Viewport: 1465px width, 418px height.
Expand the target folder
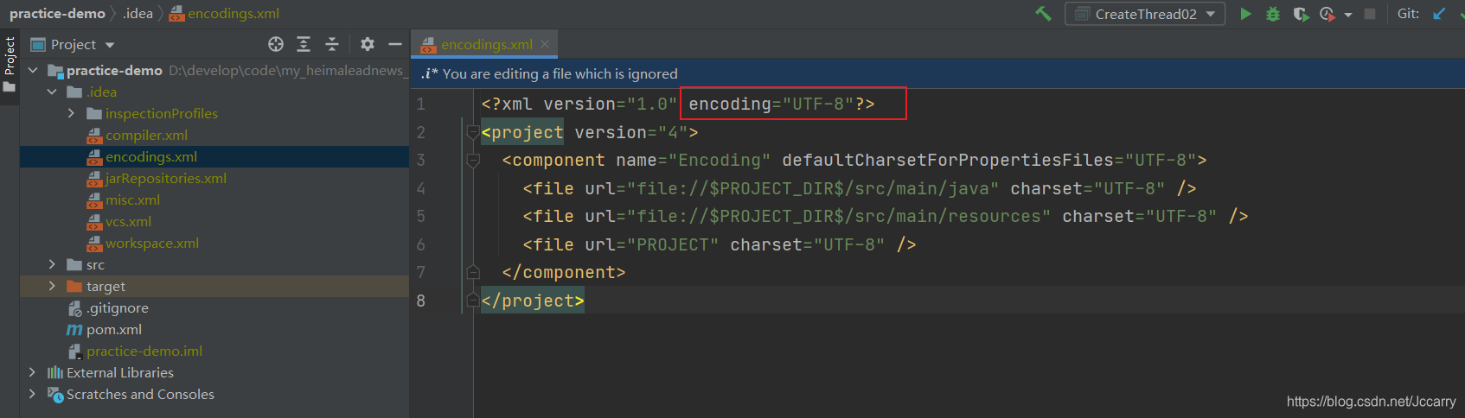(52, 286)
